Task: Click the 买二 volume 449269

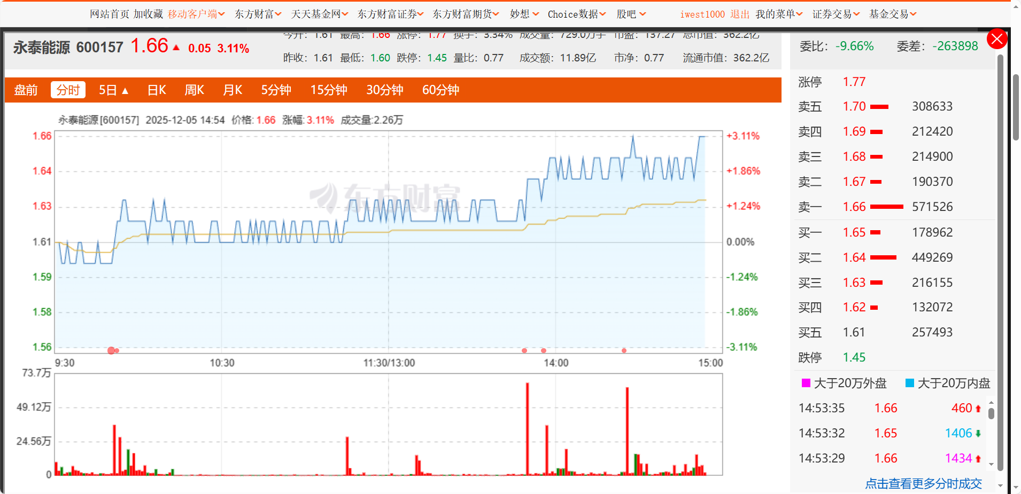Action: [932, 257]
